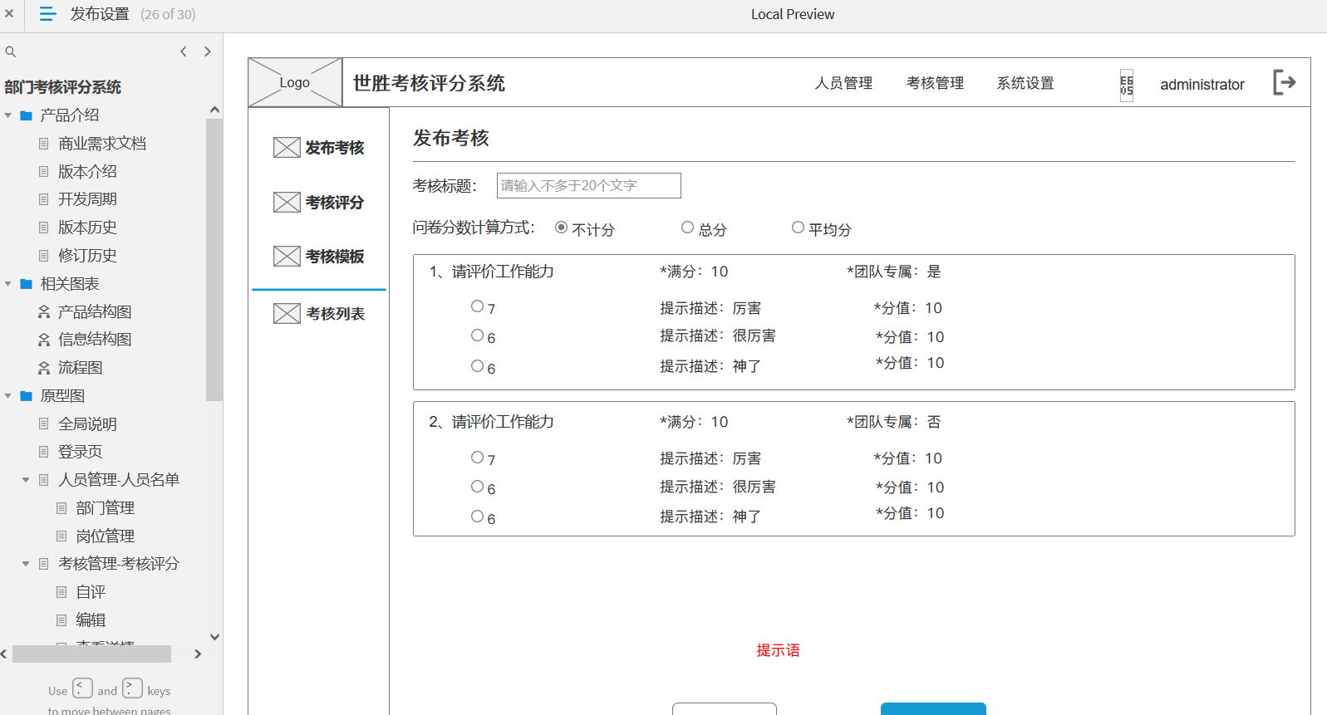Open 编辑 page in tree
This screenshot has height=715, width=1327.
(91, 620)
